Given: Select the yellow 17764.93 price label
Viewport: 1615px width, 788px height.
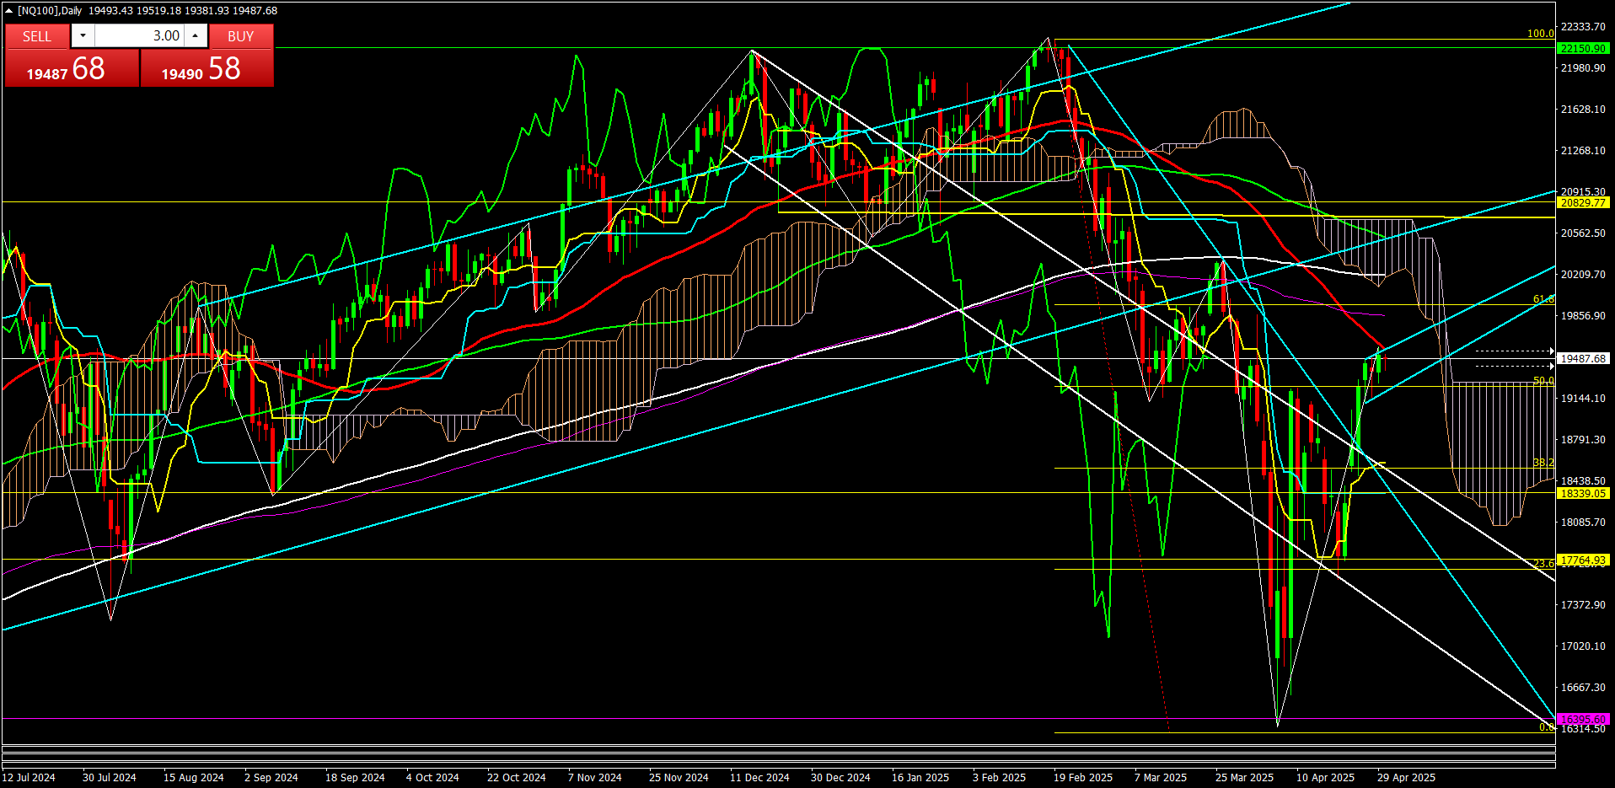Looking at the screenshot, I should (x=1582, y=560).
